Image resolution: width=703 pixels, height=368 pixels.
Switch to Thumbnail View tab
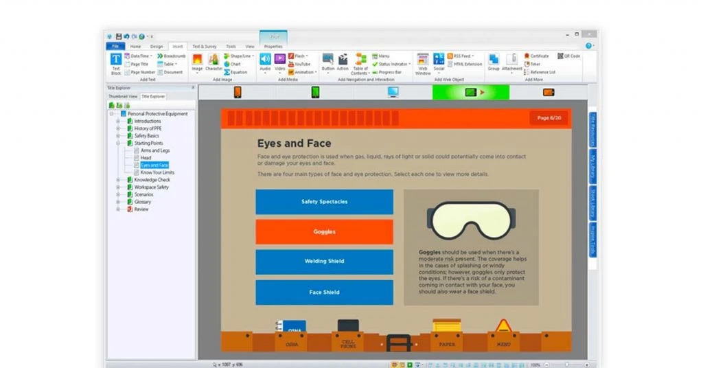[123, 96]
